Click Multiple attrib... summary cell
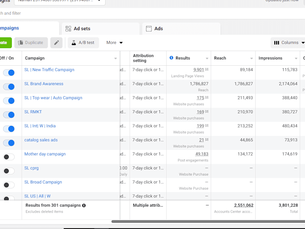The image size is (305, 229). tap(148, 205)
